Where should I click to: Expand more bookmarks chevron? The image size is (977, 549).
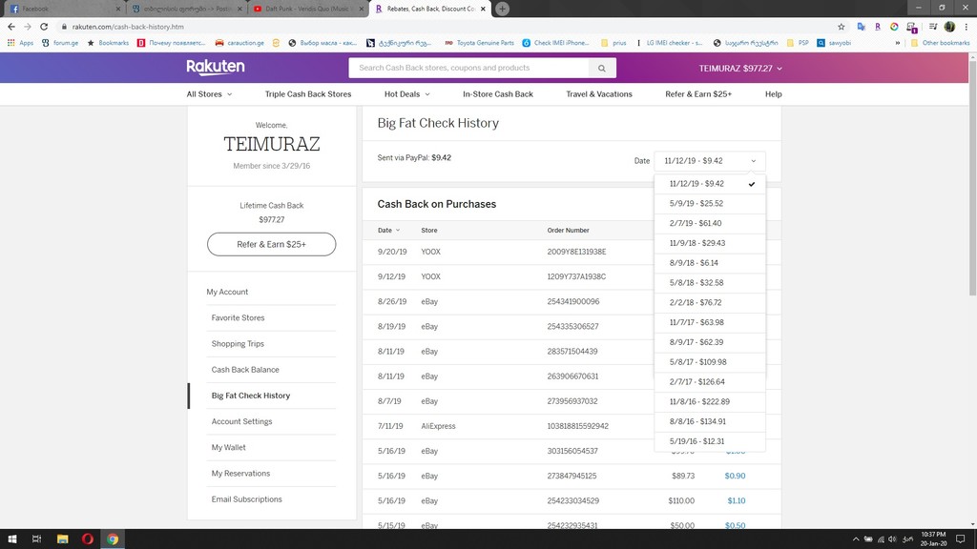[x=897, y=43]
